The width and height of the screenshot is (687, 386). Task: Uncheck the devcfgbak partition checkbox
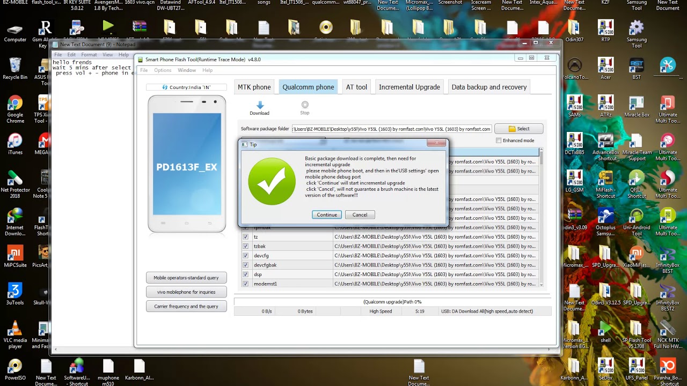(x=245, y=265)
